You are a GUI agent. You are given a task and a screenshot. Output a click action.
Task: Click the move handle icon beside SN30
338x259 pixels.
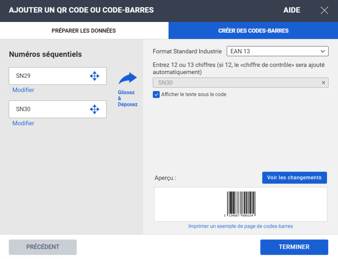point(95,109)
